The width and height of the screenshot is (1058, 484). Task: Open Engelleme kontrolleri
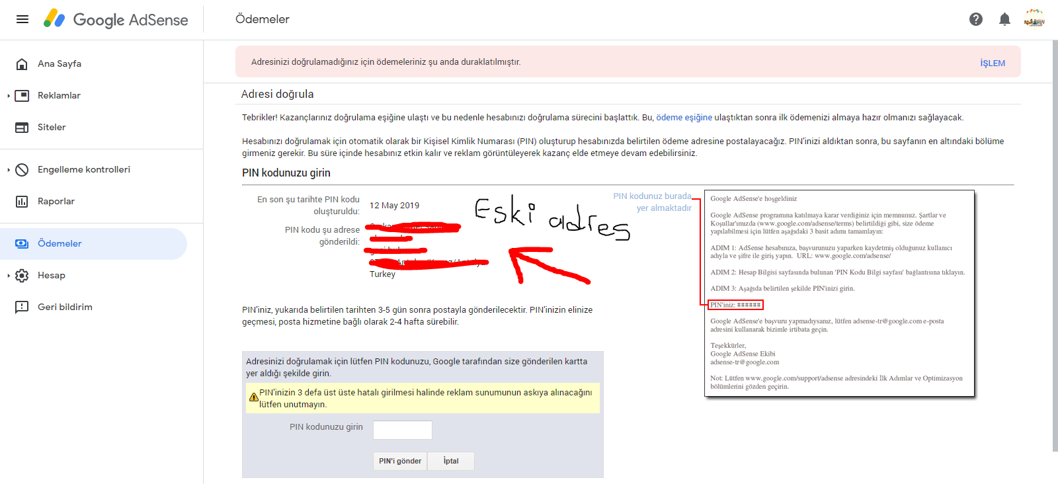pos(84,170)
